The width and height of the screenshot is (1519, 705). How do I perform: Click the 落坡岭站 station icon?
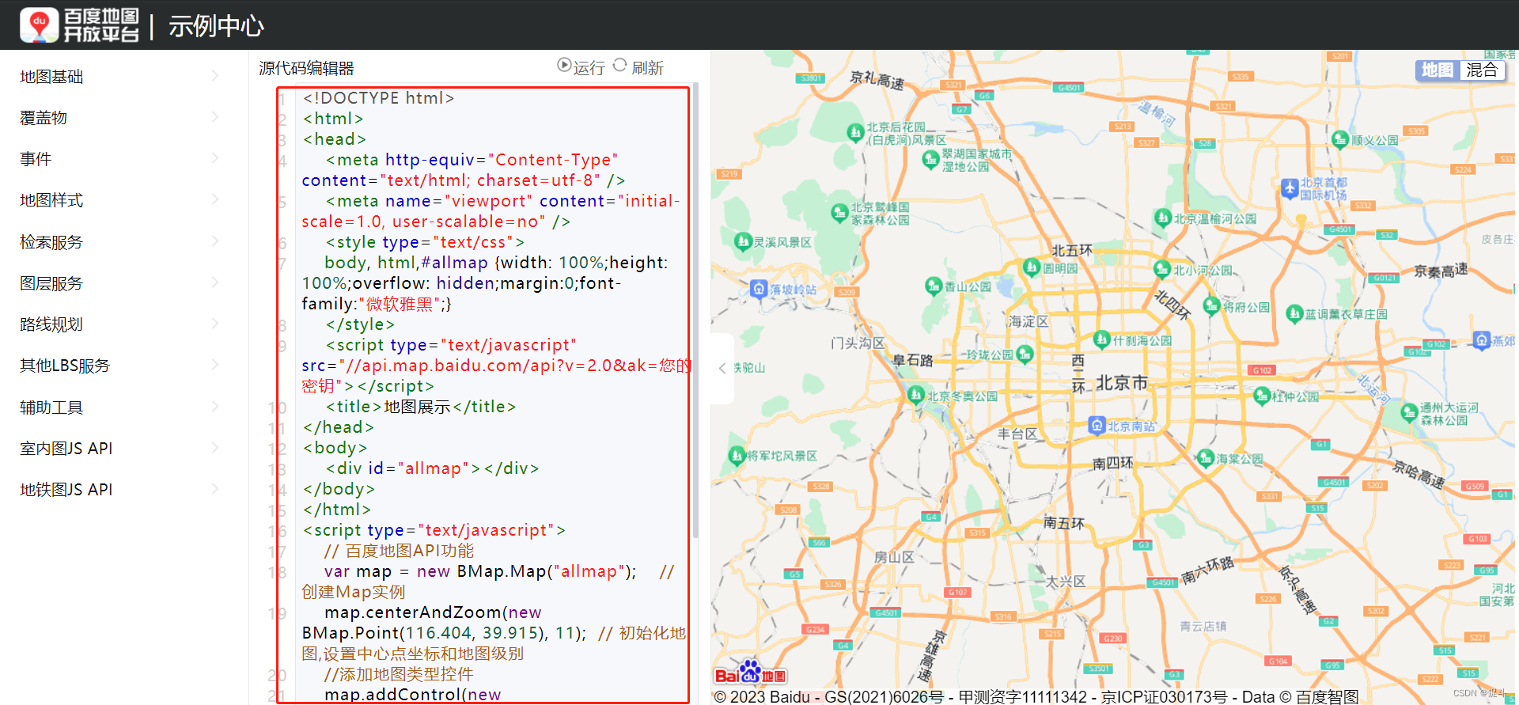click(759, 289)
